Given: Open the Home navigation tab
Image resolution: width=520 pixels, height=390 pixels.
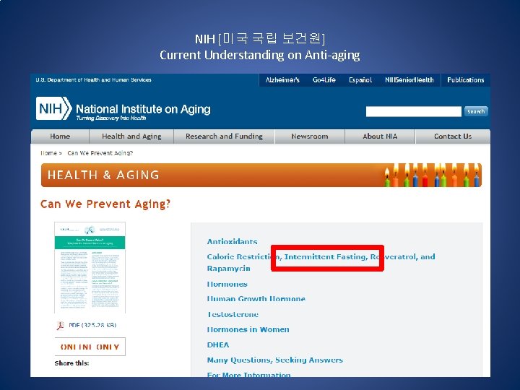Looking at the screenshot, I should pyautogui.click(x=60, y=136).
